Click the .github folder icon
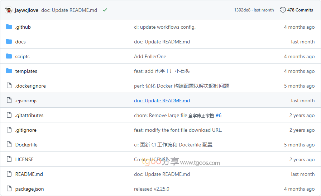This screenshot has width=321, height=196. (9, 27)
